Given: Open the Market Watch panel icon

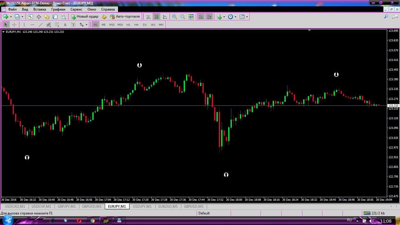Looking at the screenshot, I should (x=30, y=17).
